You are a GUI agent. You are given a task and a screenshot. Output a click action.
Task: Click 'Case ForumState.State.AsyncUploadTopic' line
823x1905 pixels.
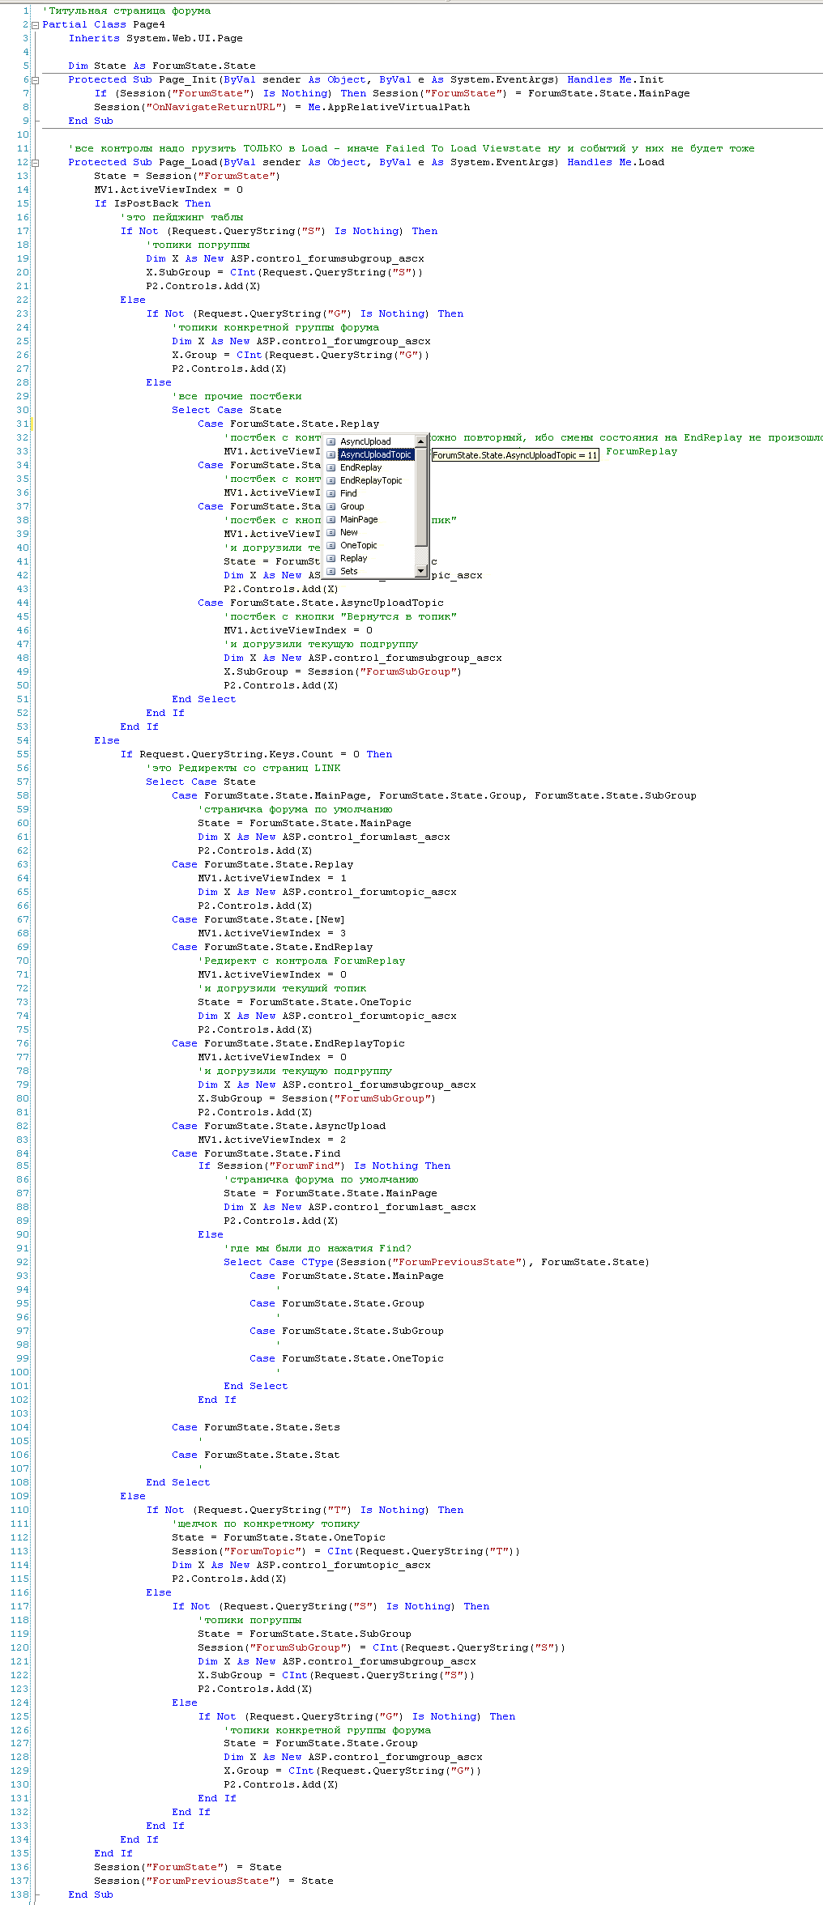pyautogui.click(x=321, y=603)
